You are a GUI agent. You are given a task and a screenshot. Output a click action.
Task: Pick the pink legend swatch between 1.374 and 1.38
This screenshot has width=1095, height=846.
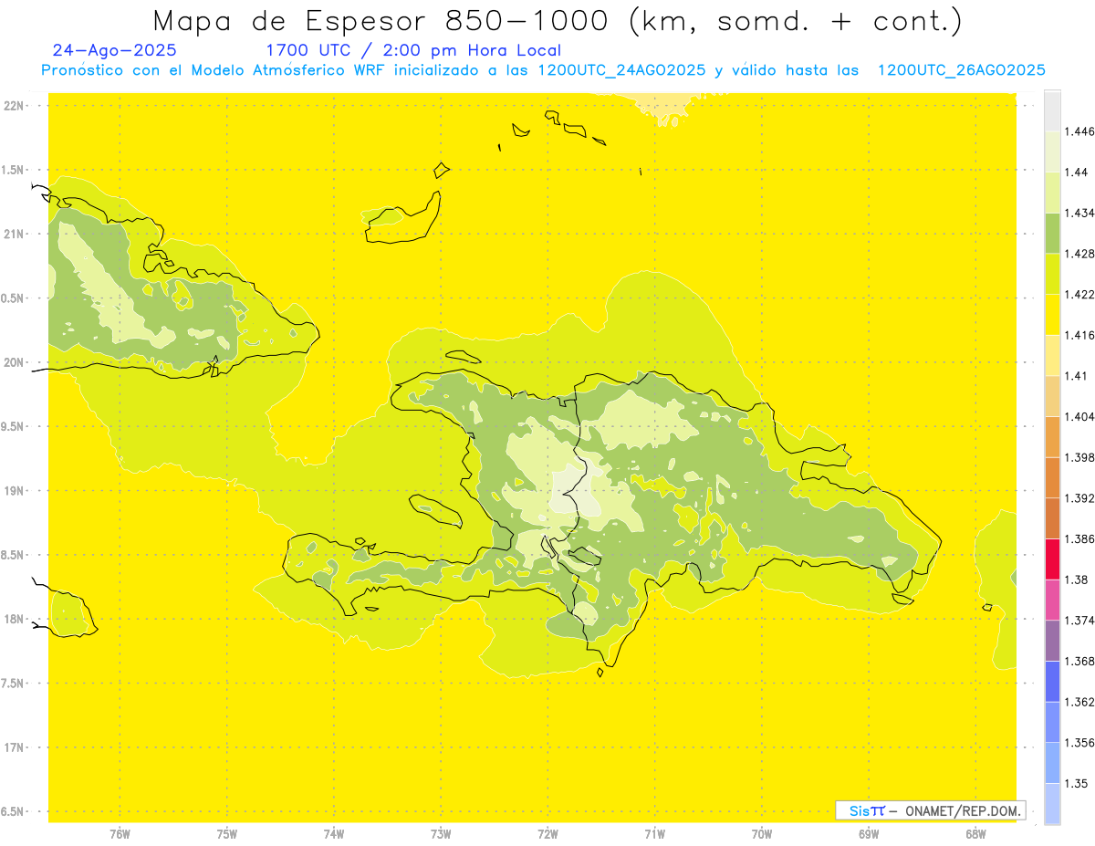(1052, 599)
